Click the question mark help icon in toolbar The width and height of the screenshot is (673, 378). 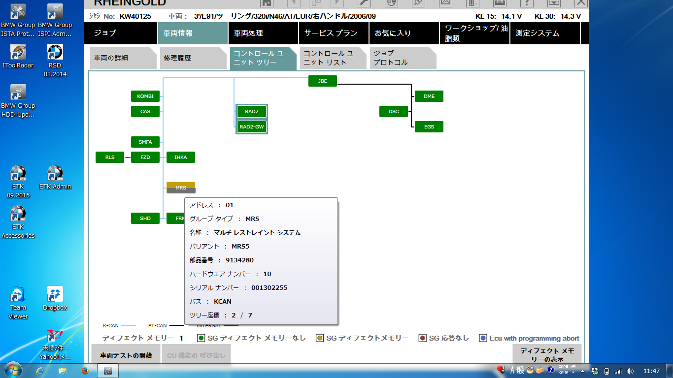(527, 2)
